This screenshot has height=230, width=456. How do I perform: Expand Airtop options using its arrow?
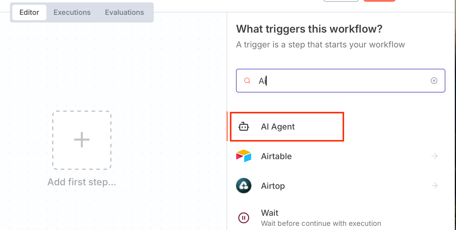[x=435, y=186]
